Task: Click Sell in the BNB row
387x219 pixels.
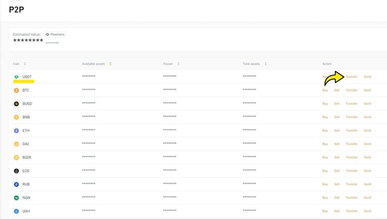Action: 337,117
